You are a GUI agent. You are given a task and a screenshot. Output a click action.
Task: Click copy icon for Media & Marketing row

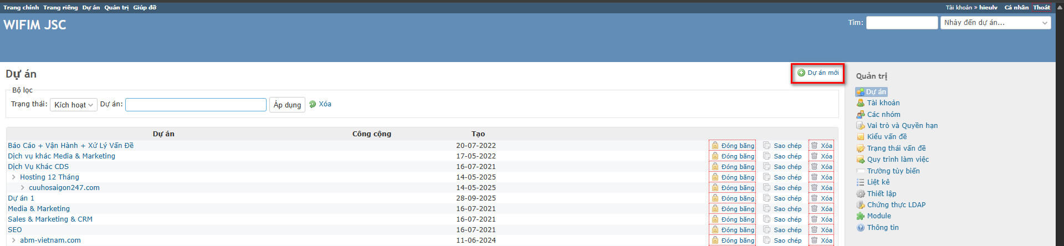pyautogui.click(x=766, y=209)
